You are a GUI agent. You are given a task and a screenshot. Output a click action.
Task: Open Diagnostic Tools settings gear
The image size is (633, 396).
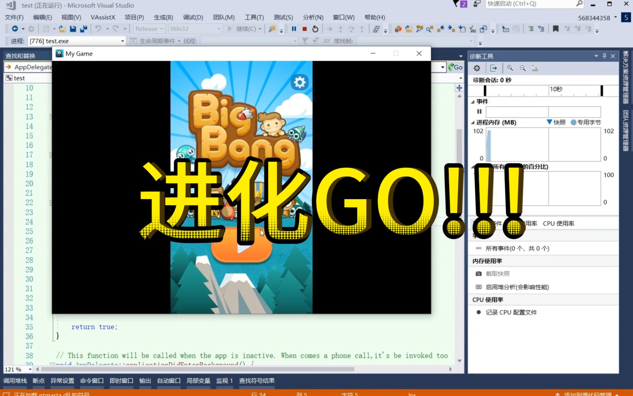point(477,68)
